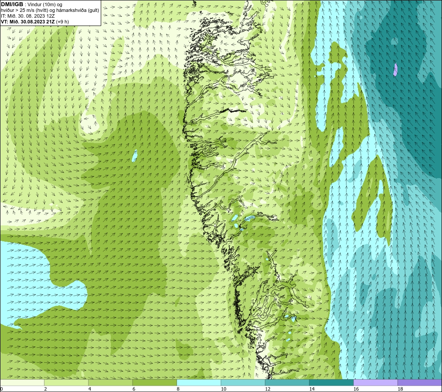Click the medium green 4–6 legend swatch

click(x=110, y=383)
